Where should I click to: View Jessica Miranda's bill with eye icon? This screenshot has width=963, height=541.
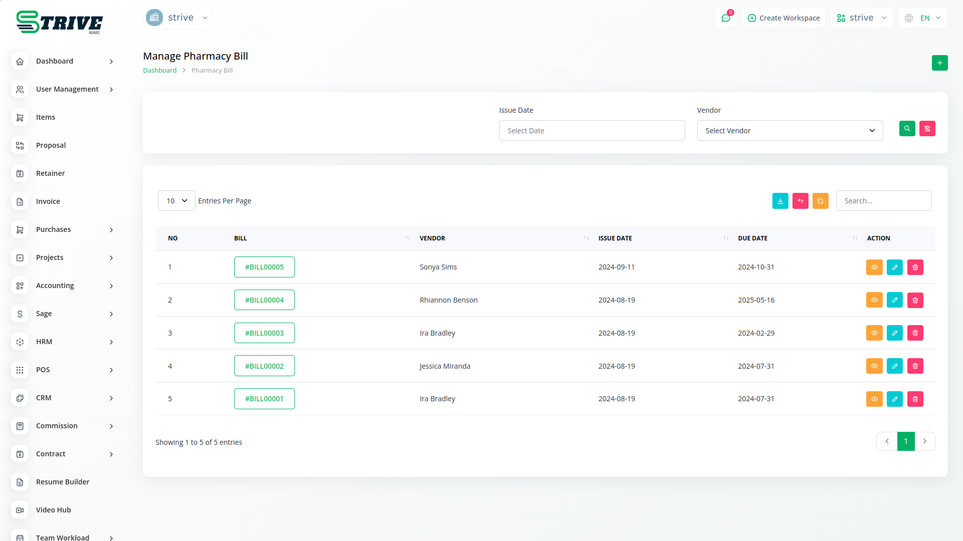tap(874, 366)
